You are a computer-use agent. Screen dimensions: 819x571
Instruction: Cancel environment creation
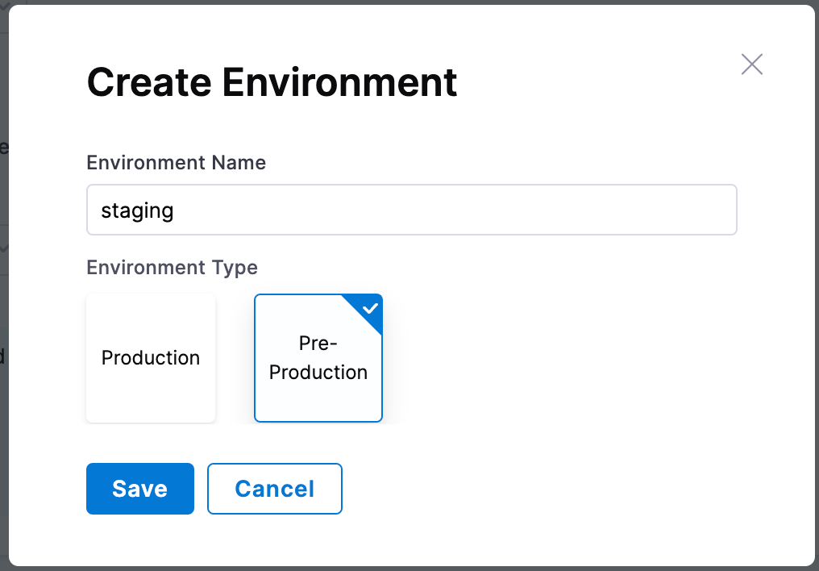pos(274,489)
